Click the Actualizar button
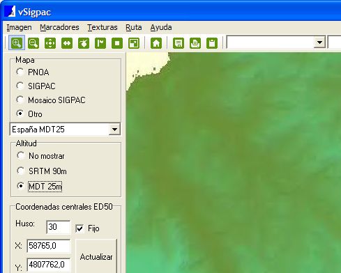This screenshot has width=341, height=273. [x=96, y=257]
